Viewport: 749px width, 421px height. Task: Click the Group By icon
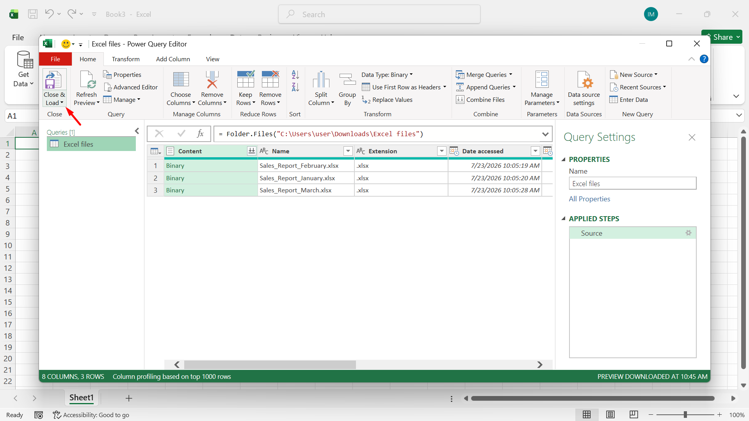point(347,80)
